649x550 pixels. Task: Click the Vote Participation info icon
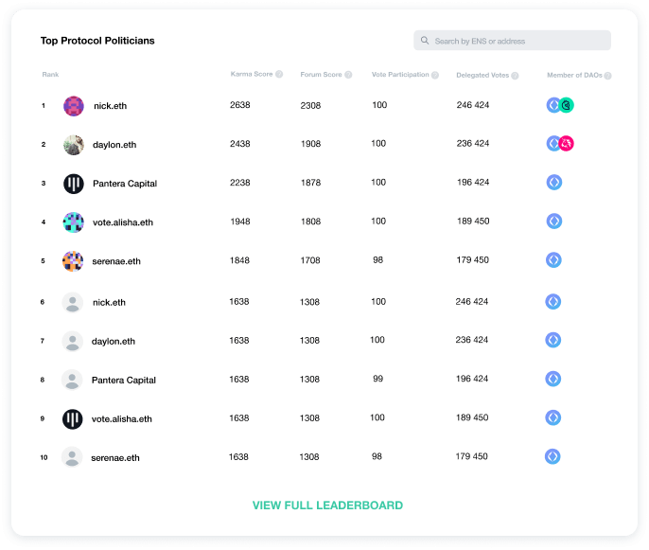click(436, 74)
